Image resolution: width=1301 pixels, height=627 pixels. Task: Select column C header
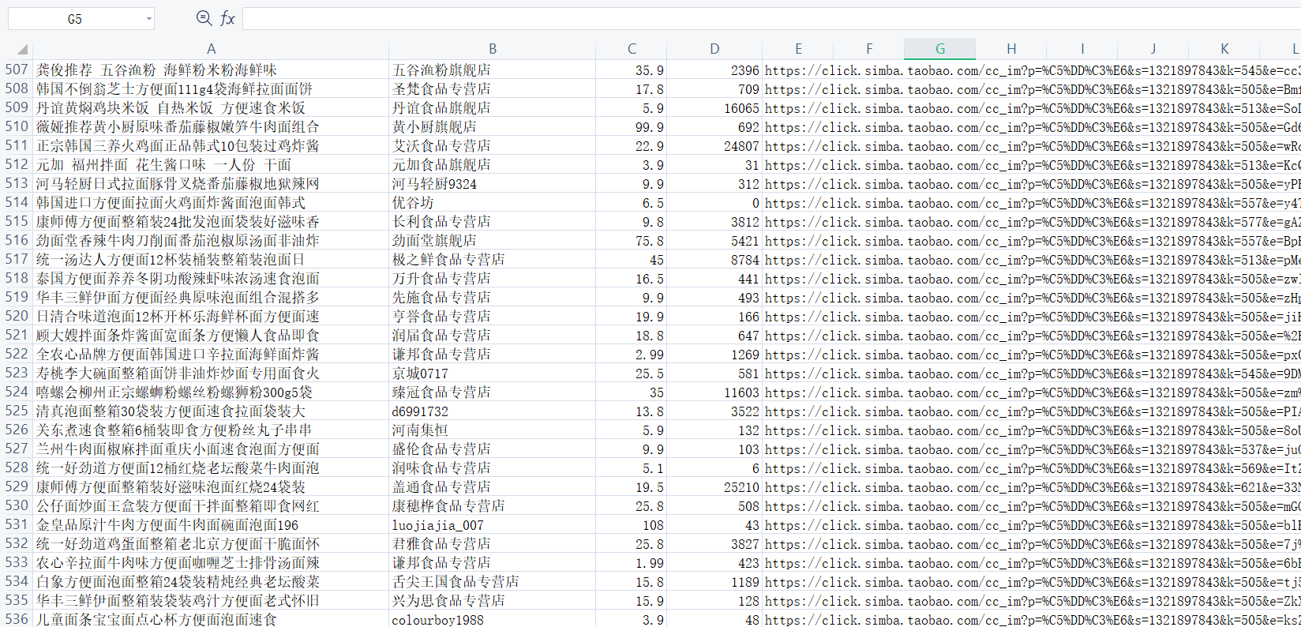point(632,49)
